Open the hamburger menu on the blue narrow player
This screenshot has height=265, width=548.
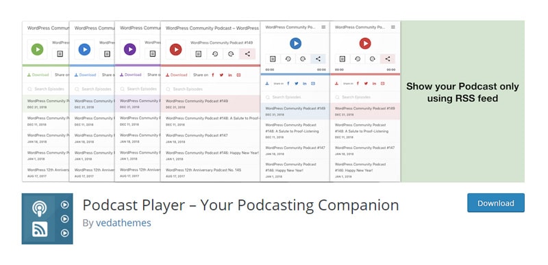coord(323,27)
